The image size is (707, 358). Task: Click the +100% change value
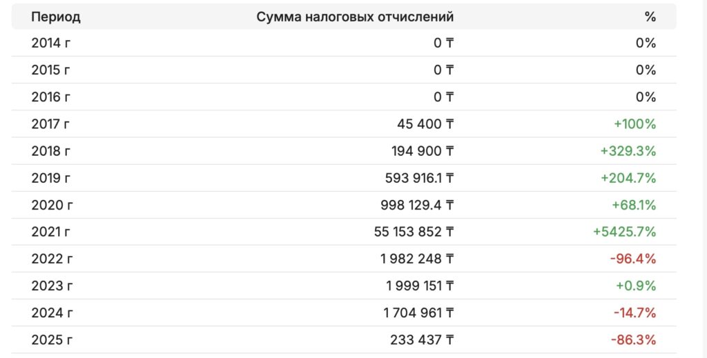635,124
